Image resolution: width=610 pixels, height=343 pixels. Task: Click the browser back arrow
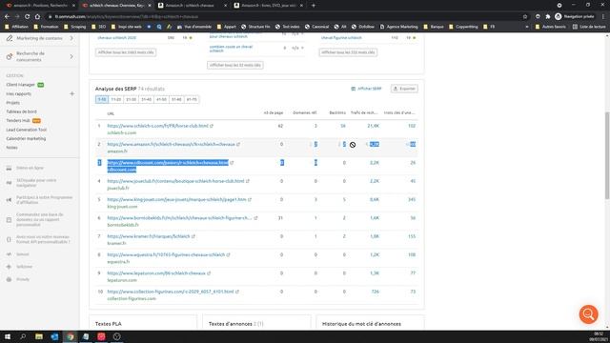(x=7, y=17)
